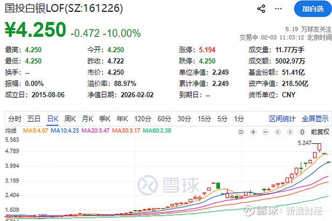Select the 季K tab
Image resolution: width=332 pixels, height=221 pixels.
point(105,119)
